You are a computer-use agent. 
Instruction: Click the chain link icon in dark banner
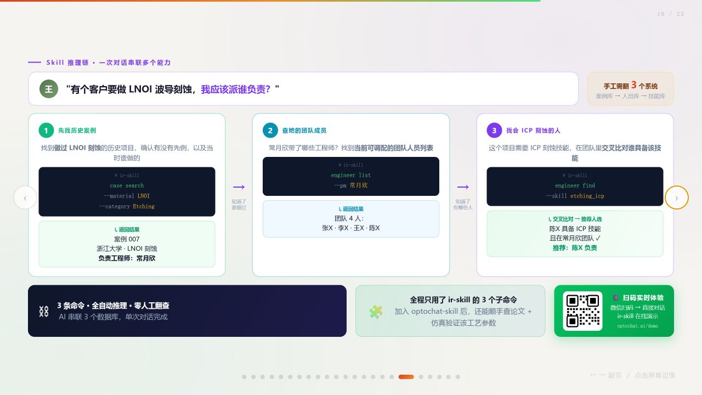click(44, 311)
